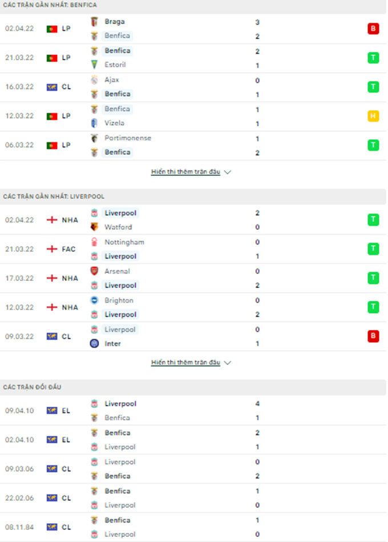Click the Braga club crest icon
Screen dimensions: 388x542
94,22
